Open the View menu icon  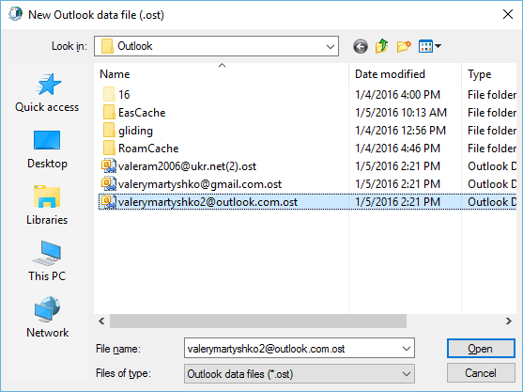pyautogui.click(x=430, y=46)
